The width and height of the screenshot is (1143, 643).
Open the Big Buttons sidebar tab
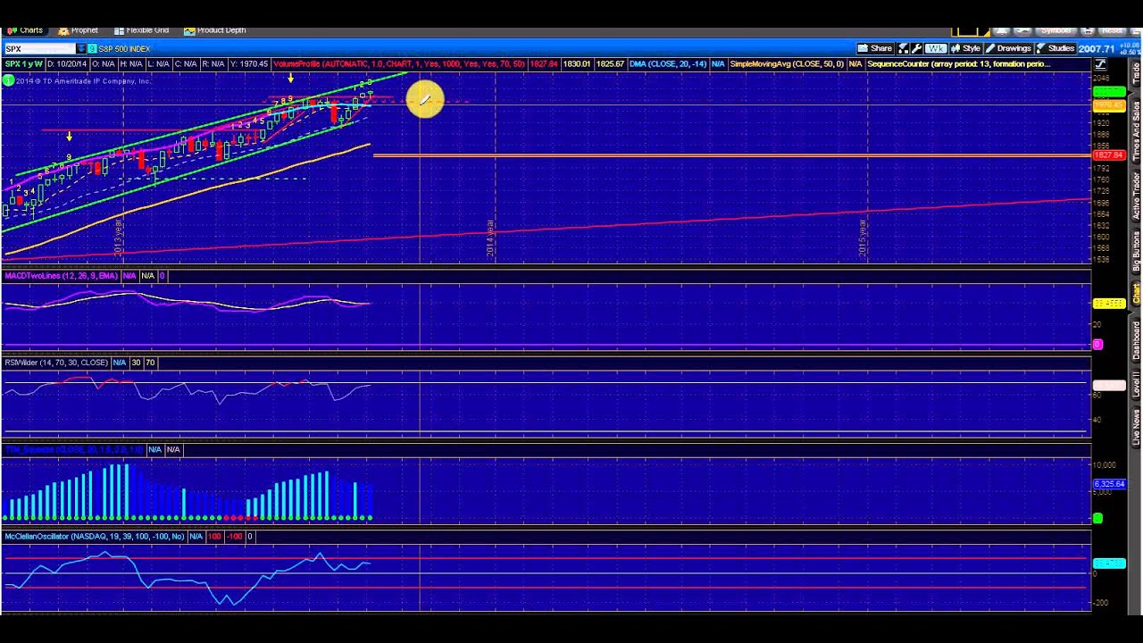[x=1137, y=251]
